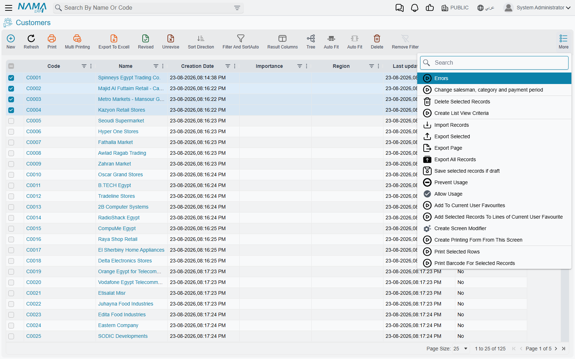Click the More menu Search box
This screenshot has height=359, width=575.
pos(494,63)
